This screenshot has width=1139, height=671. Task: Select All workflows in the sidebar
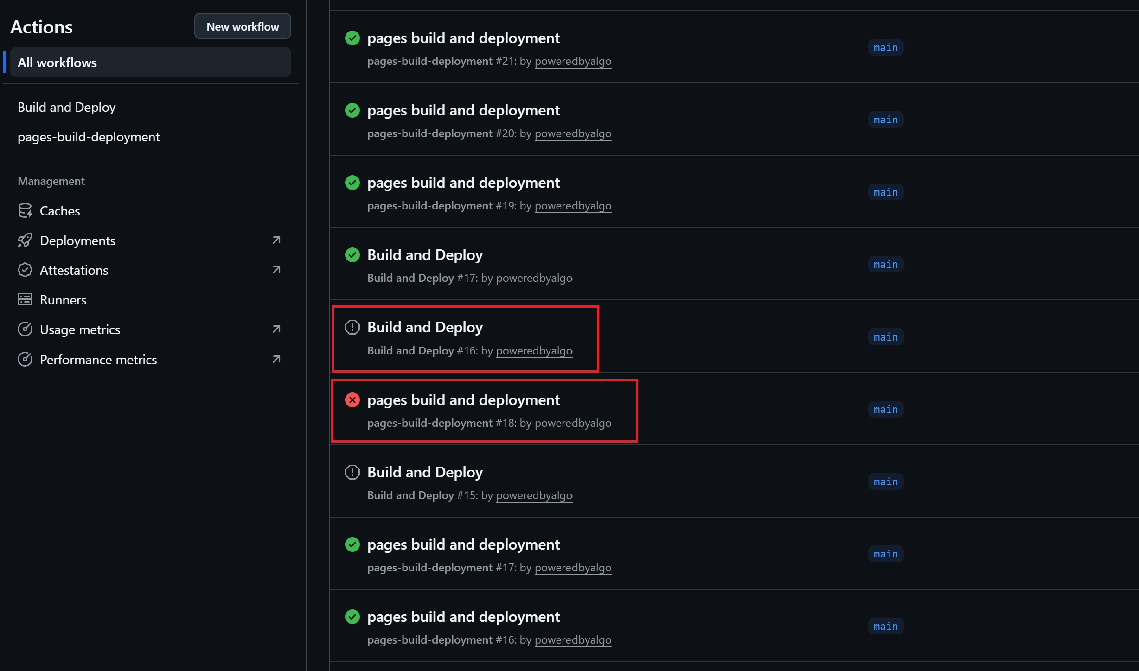pos(58,63)
